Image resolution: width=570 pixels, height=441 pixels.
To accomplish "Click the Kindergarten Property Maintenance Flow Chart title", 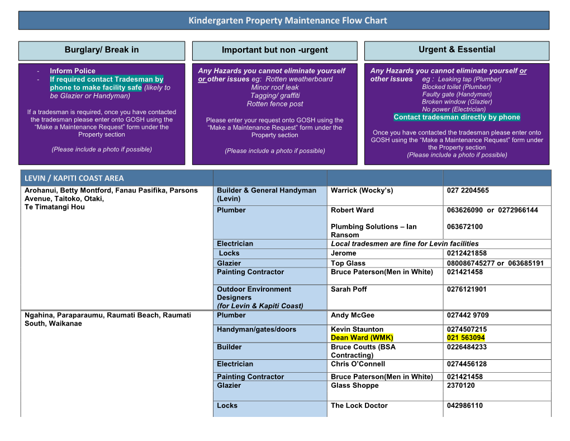I will [x=287, y=21].
